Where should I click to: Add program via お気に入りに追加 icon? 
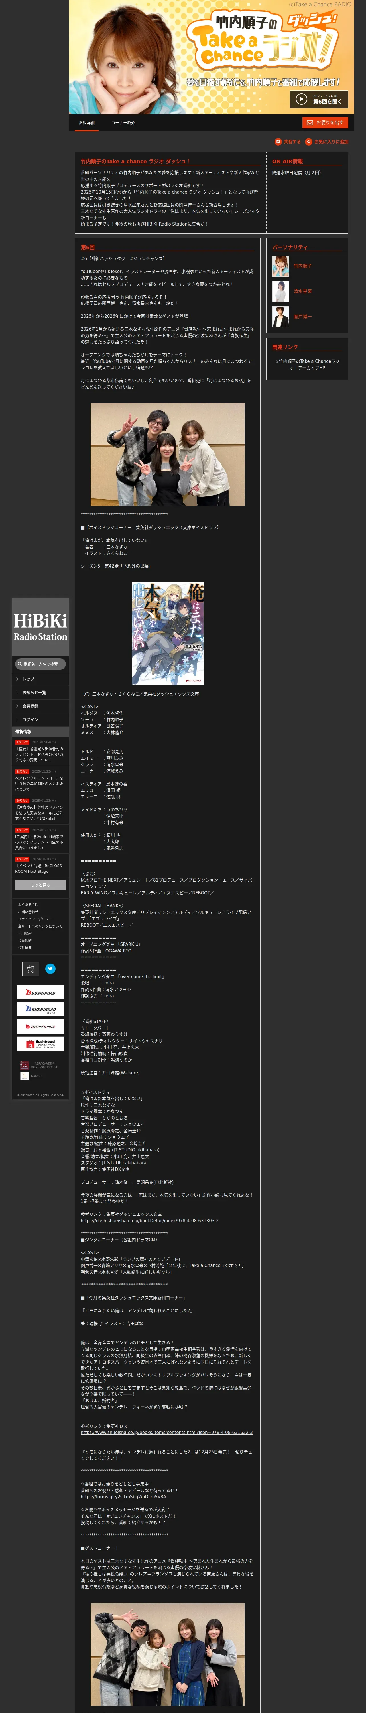coord(327,142)
